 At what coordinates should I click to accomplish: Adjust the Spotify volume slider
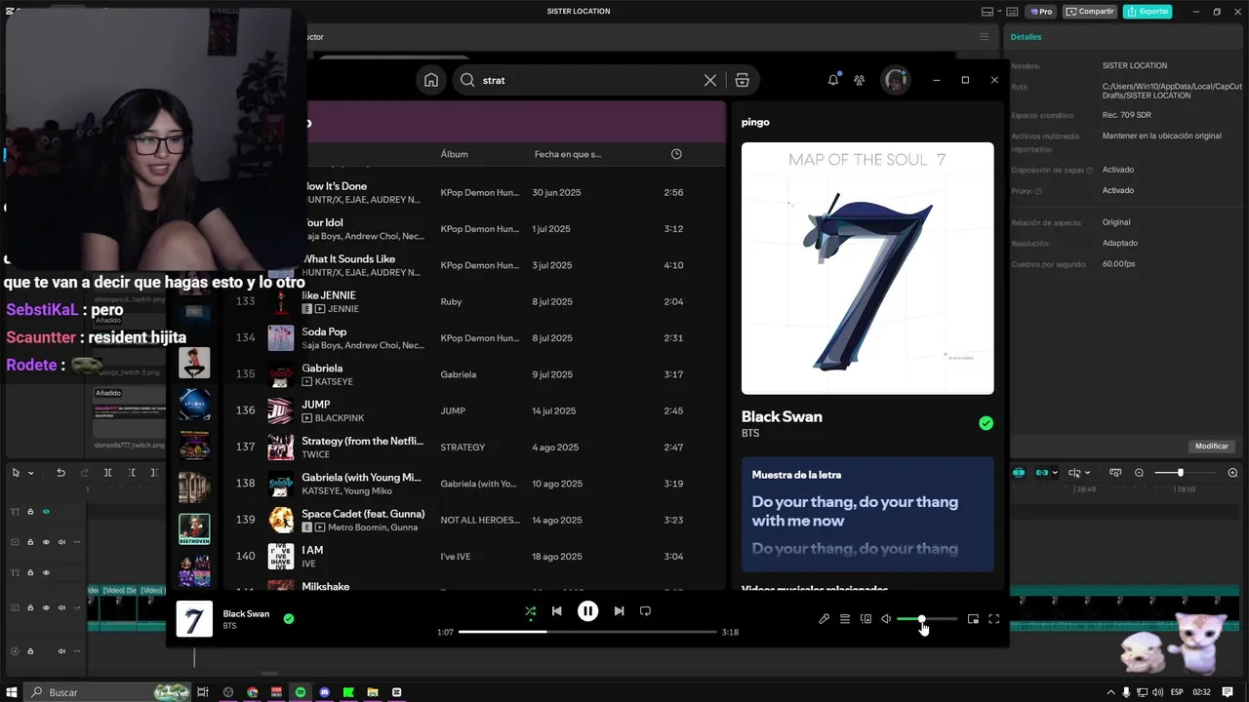[x=927, y=619]
